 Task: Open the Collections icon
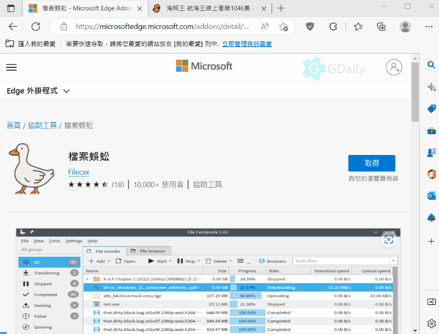381,26
